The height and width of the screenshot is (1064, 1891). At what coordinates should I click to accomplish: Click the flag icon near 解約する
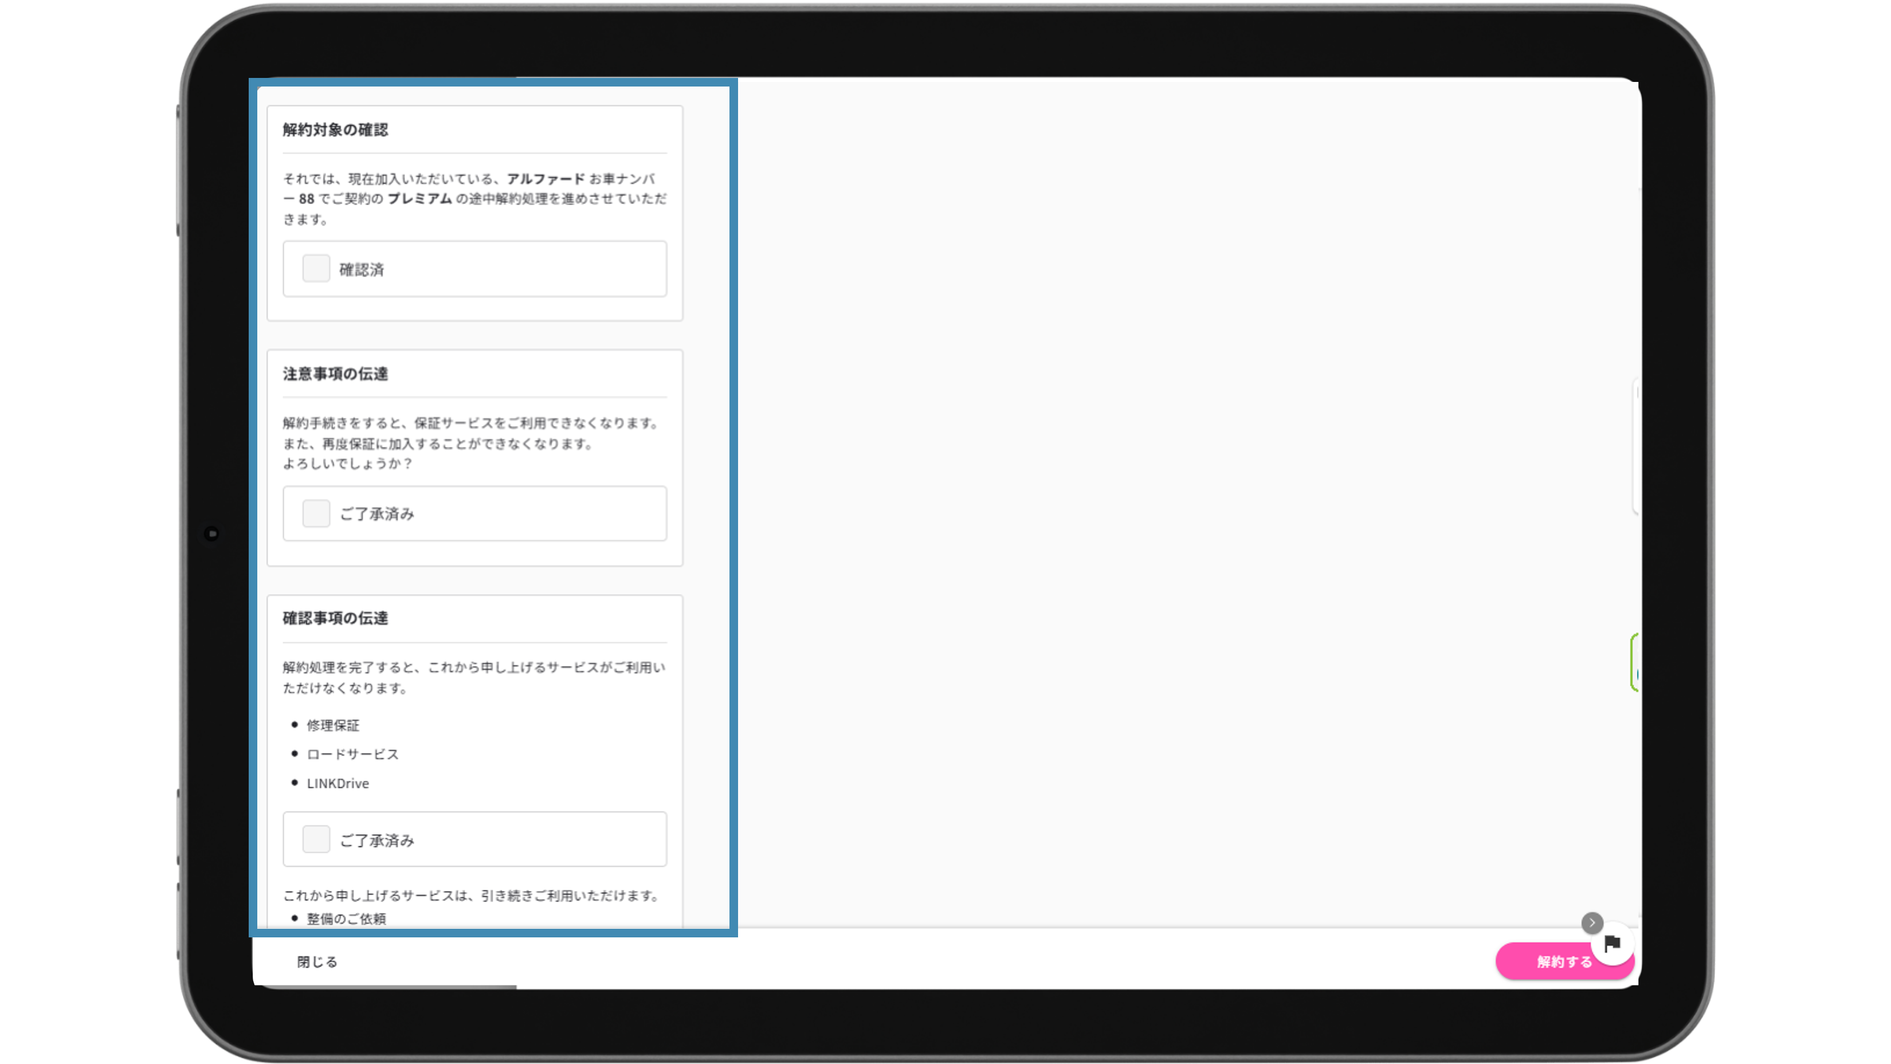[x=1612, y=944]
